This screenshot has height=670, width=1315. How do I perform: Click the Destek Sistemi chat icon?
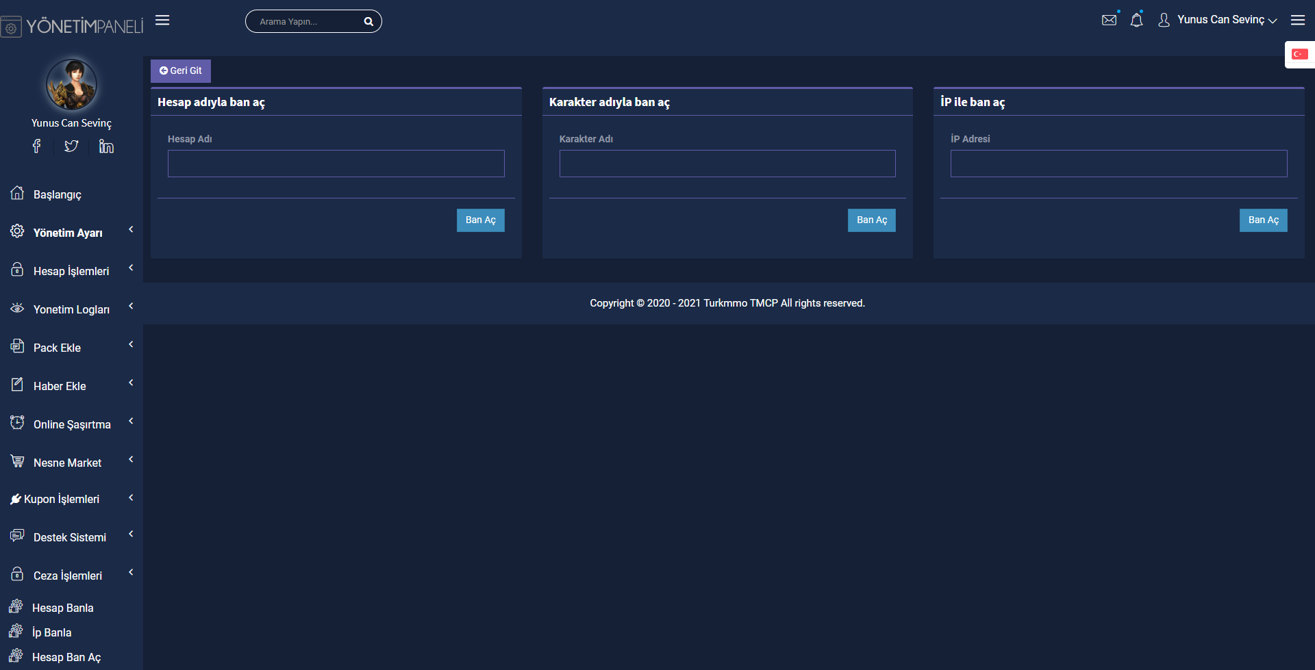17,536
